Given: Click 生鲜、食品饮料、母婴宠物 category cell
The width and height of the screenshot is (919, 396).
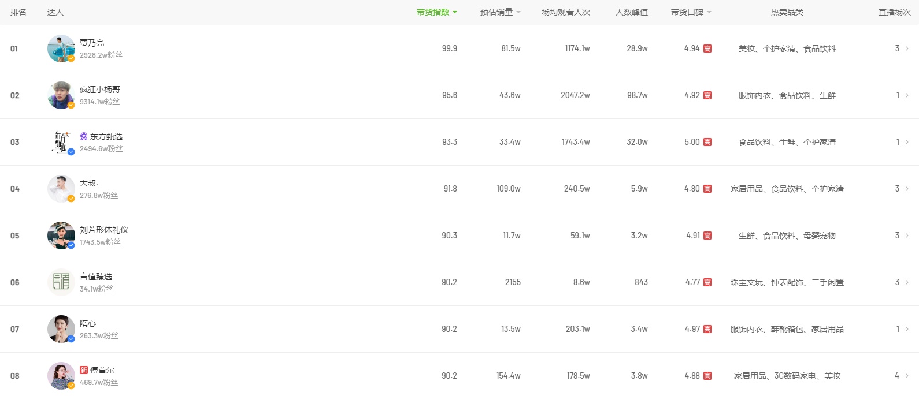Looking at the screenshot, I should (x=787, y=236).
